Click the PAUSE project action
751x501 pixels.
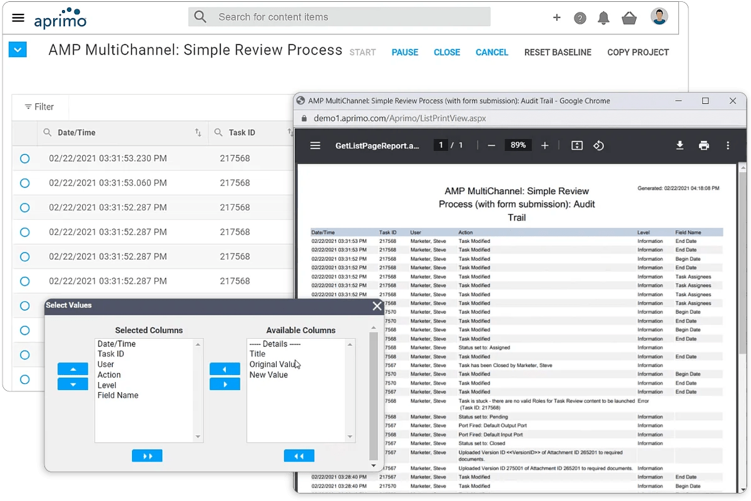tap(405, 53)
